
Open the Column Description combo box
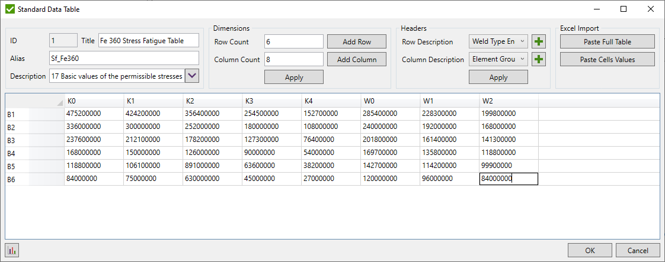click(x=498, y=60)
